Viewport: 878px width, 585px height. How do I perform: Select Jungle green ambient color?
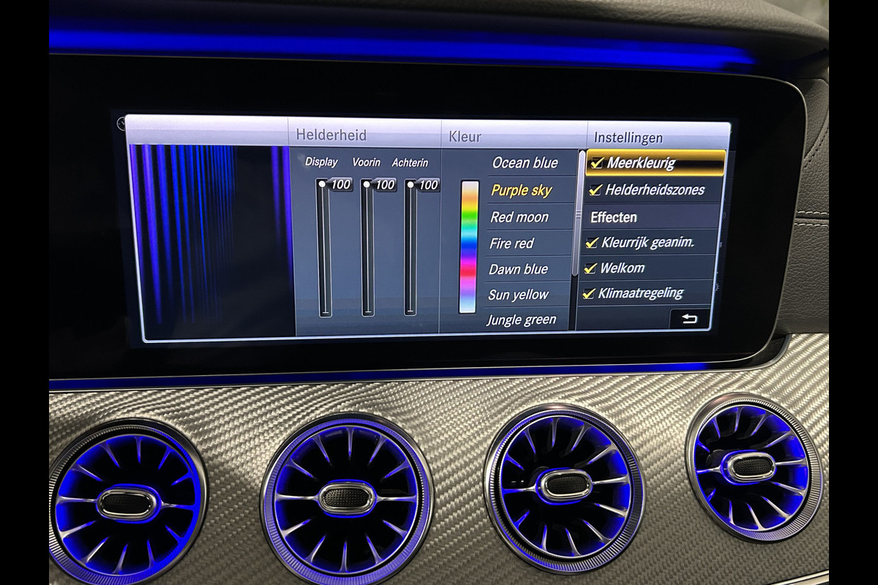coord(521,320)
